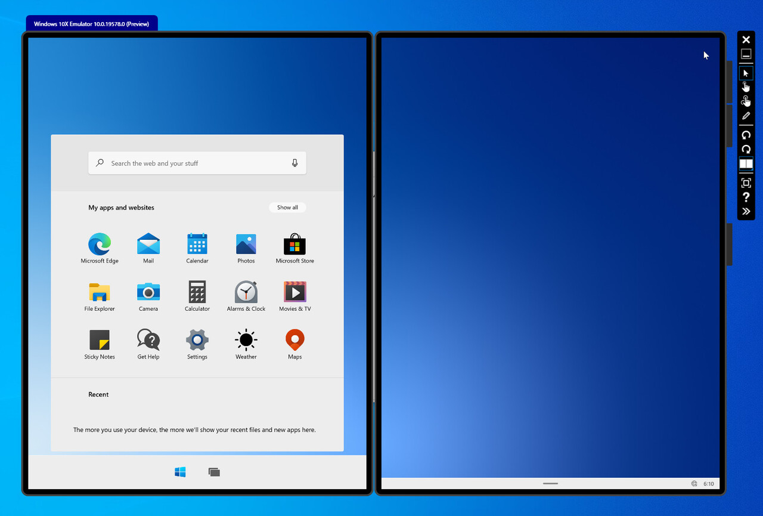The width and height of the screenshot is (763, 516).
Task: Switch emulator to multi-touch input mode
Action: [x=746, y=101]
